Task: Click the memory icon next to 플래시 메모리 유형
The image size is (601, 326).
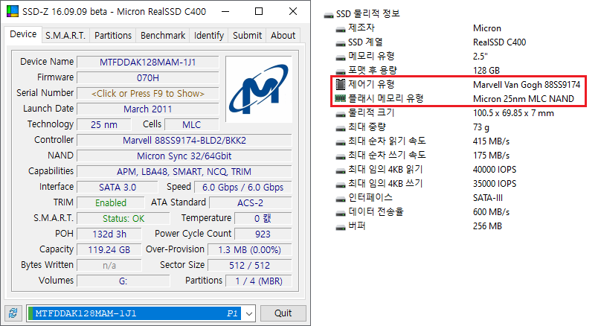Action: [341, 98]
